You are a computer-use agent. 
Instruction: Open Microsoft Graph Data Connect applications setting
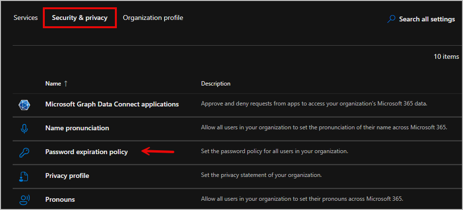pos(112,104)
